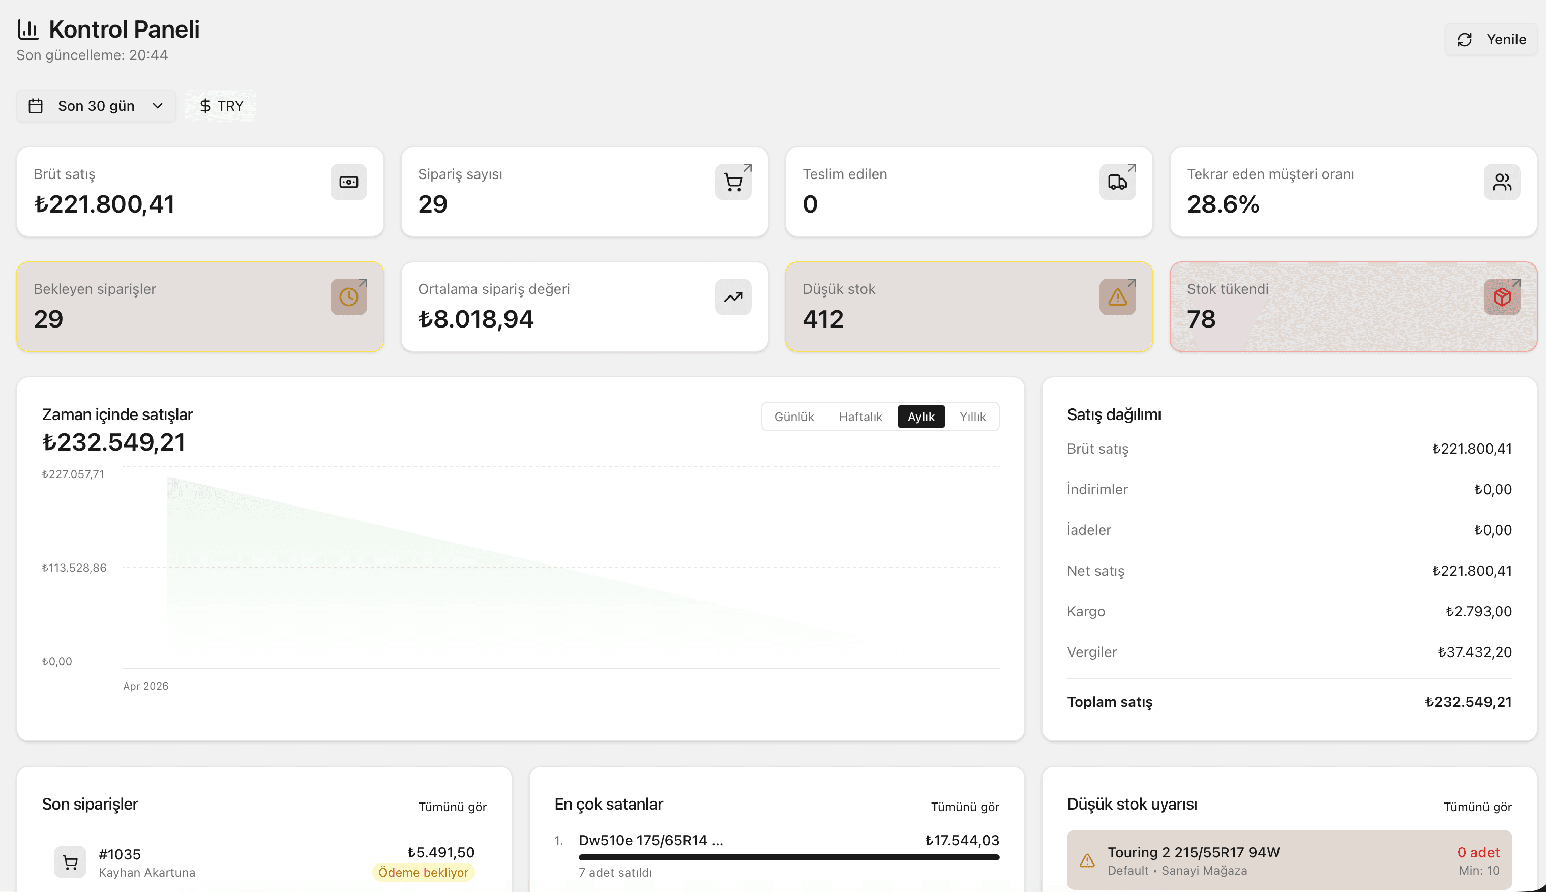Open the Son 30 gün date range dropdown
Viewport: 1546px width, 892px height.
(96, 106)
